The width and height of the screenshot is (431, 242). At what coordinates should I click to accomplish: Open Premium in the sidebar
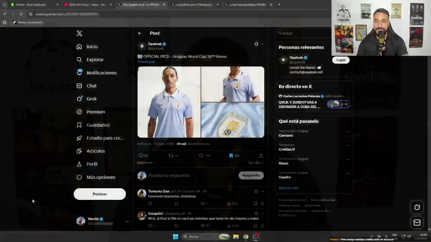pyautogui.click(x=91, y=112)
